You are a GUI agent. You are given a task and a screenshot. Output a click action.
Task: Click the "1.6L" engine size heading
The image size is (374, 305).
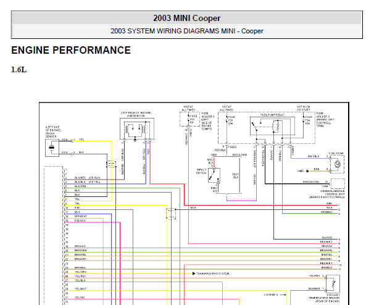coord(19,70)
